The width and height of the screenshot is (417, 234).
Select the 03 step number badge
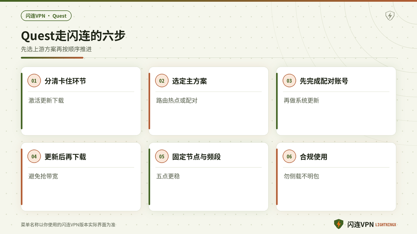[289, 81]
